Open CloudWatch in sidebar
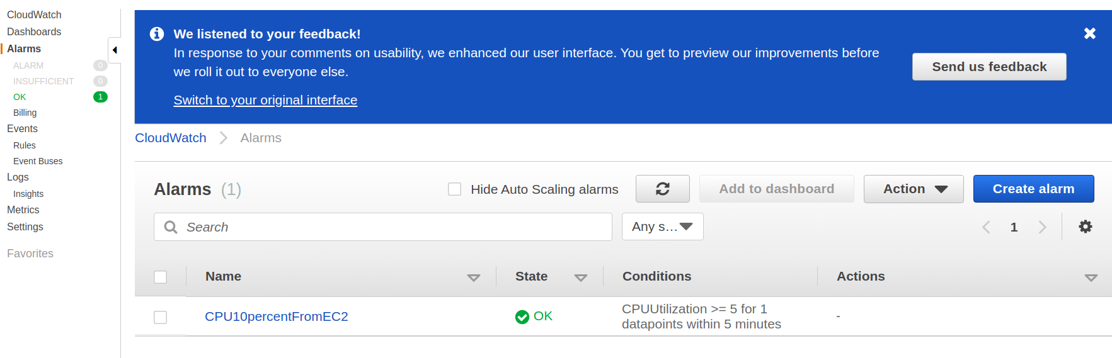This screenshot has width=1112, height=358. pos(34,14)
